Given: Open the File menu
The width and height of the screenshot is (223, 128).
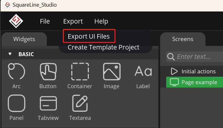Looking at the screenshot, I should coord(45,21).
